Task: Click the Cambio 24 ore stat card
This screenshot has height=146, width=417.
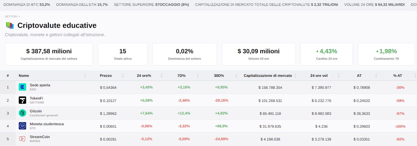Action: pyautogui.click(x=327, y=54)
